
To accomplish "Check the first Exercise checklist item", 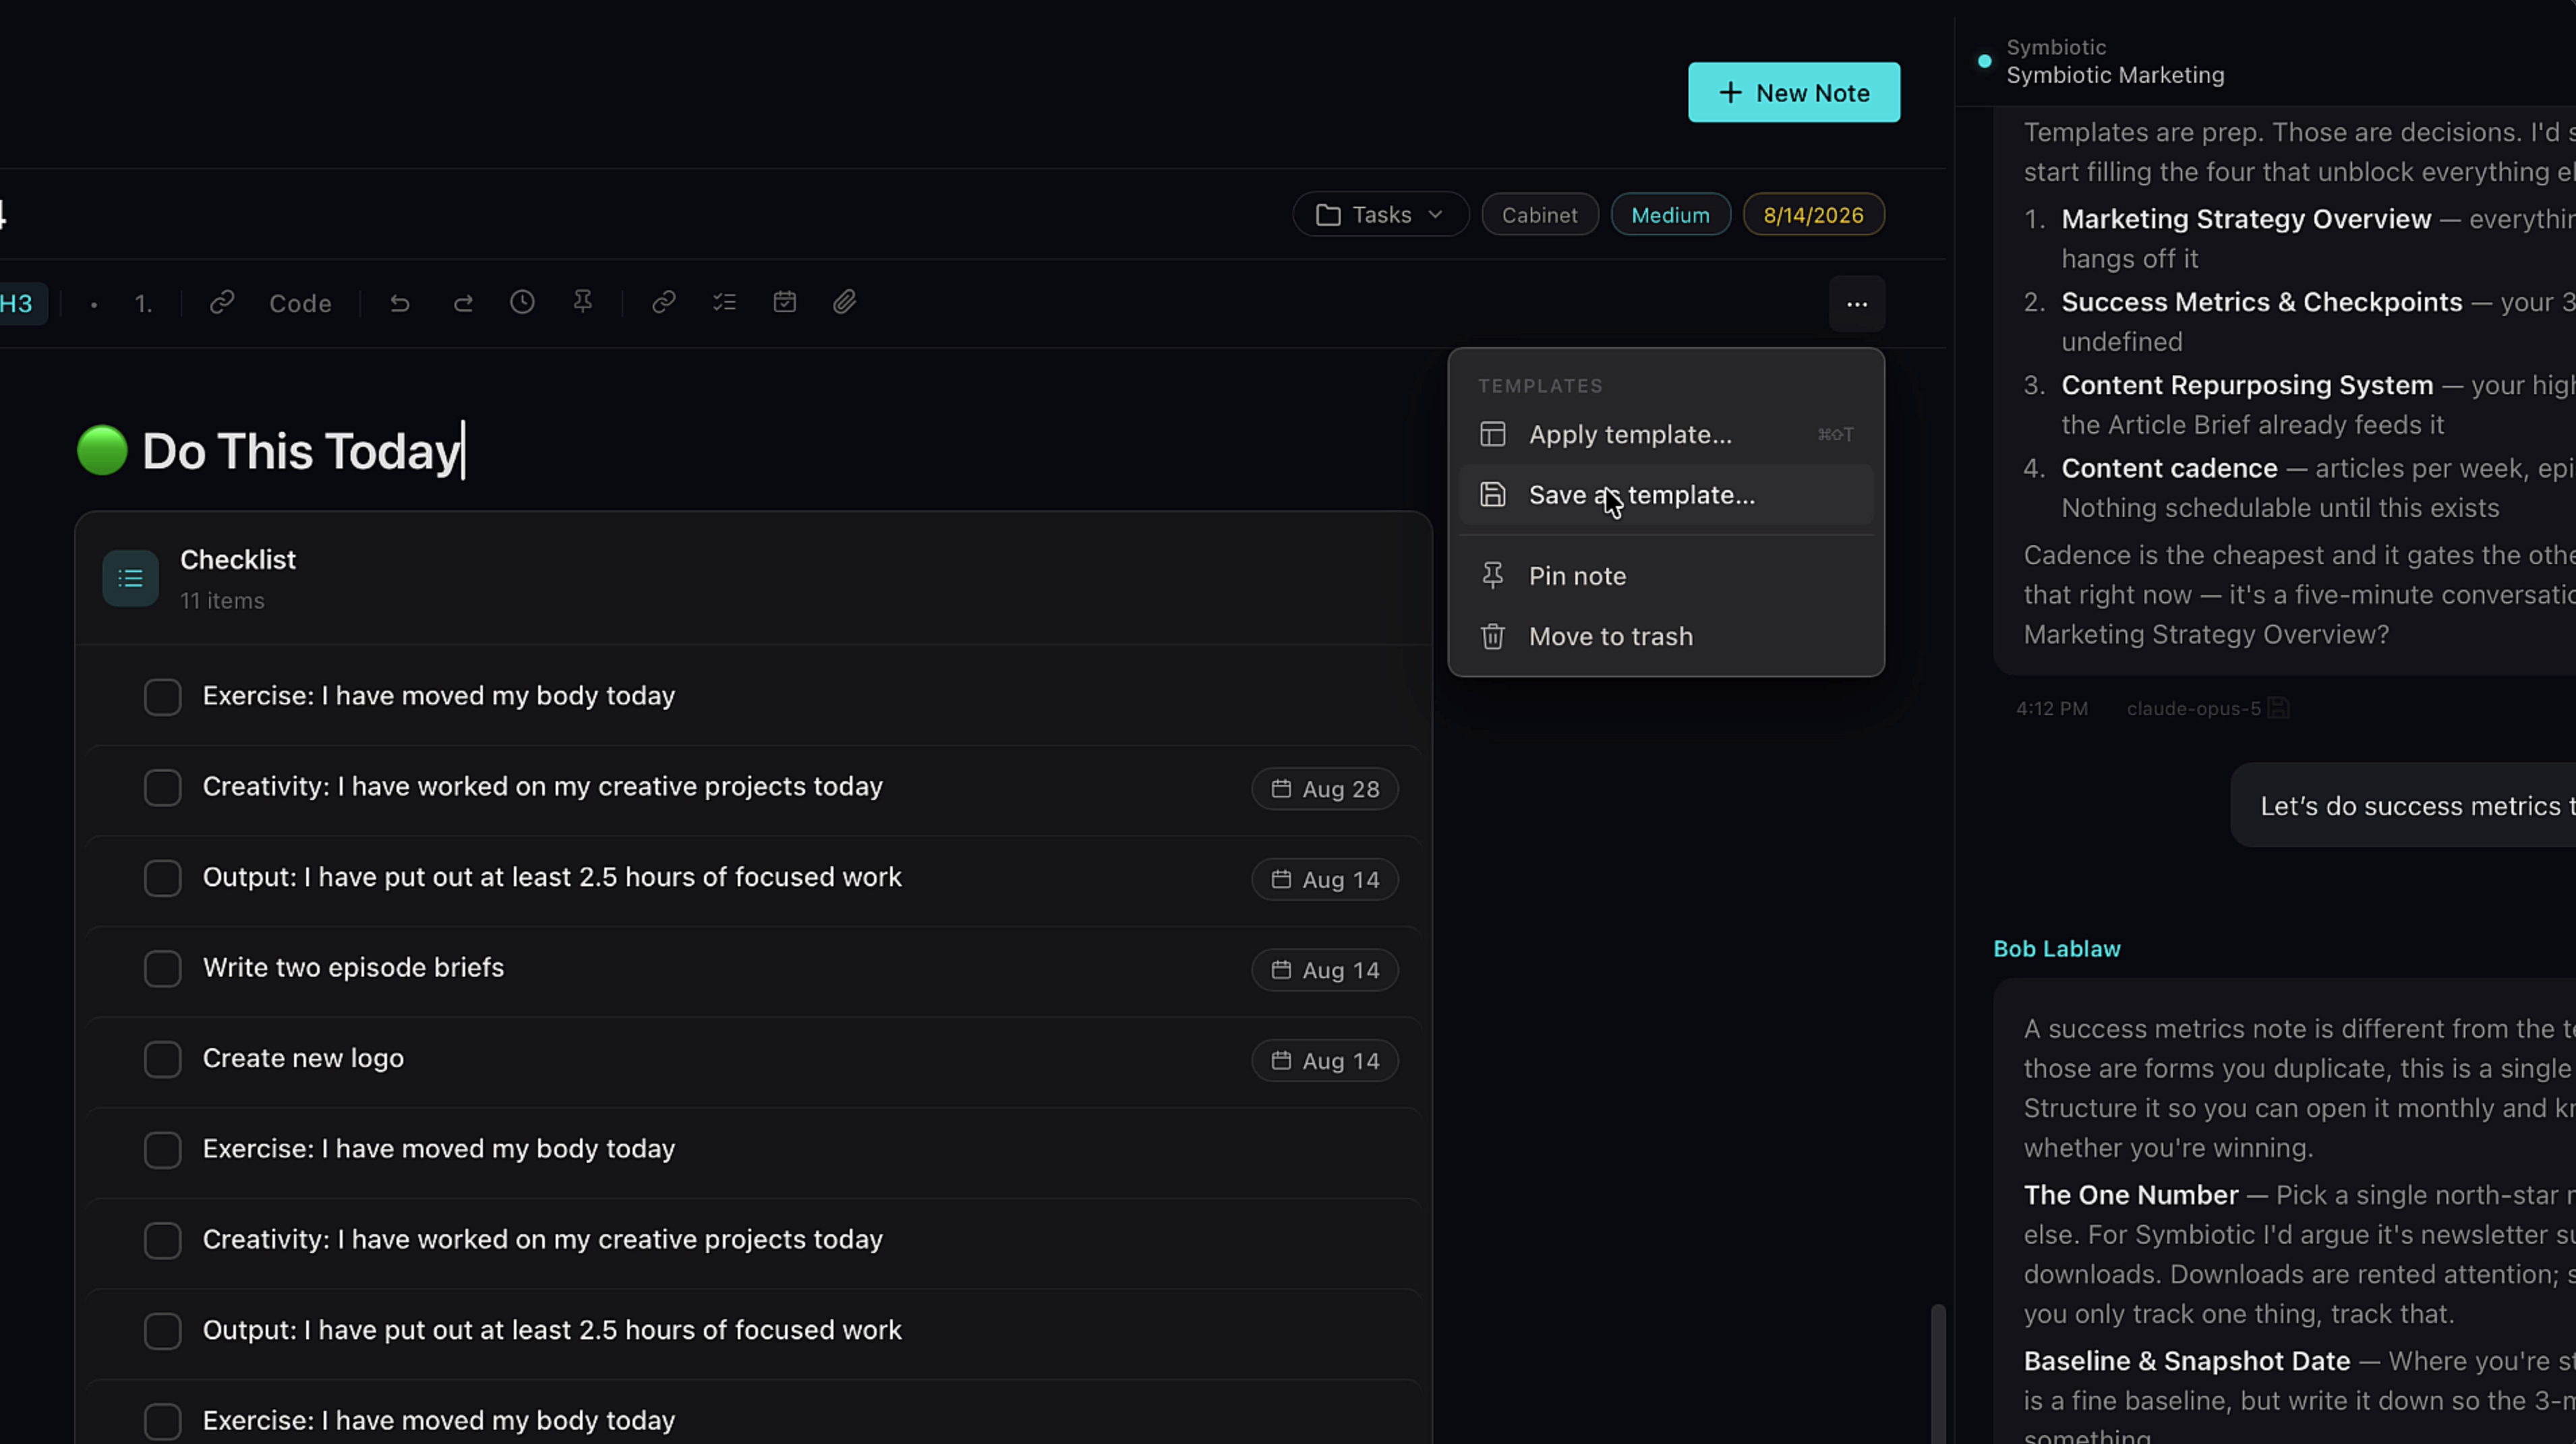I will point(162,697).
